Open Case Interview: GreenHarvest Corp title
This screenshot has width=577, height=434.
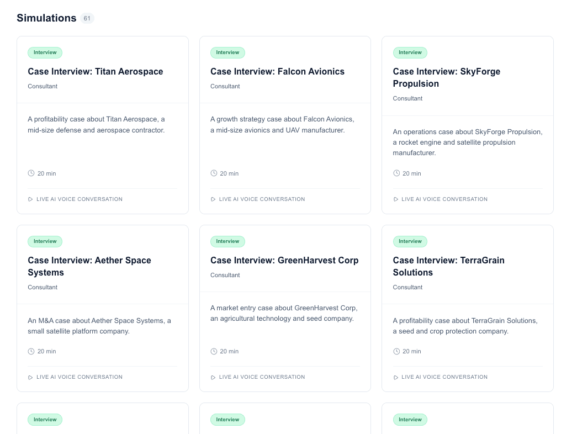(284, 261)
